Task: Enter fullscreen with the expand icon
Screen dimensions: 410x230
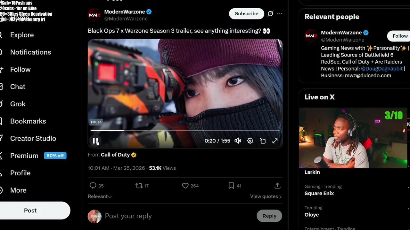Action: 275,141
